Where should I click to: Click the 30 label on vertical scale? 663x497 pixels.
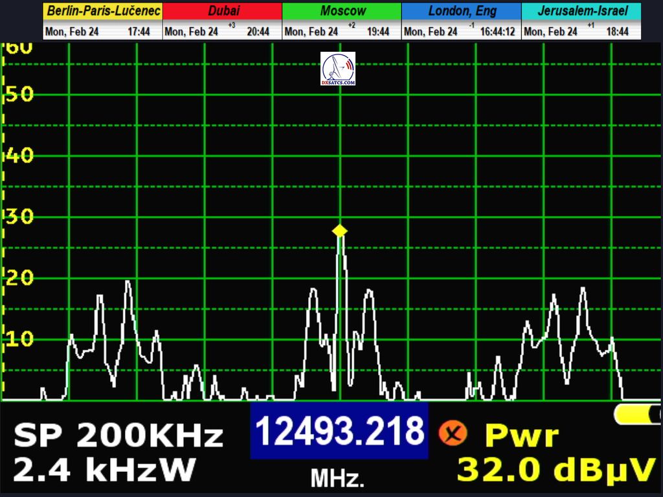coord(20,217)
